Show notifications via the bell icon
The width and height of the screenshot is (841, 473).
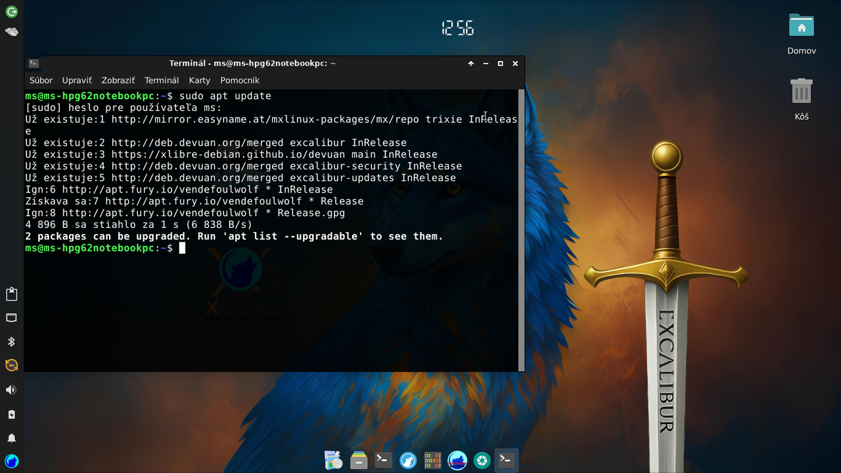(11, 438)
